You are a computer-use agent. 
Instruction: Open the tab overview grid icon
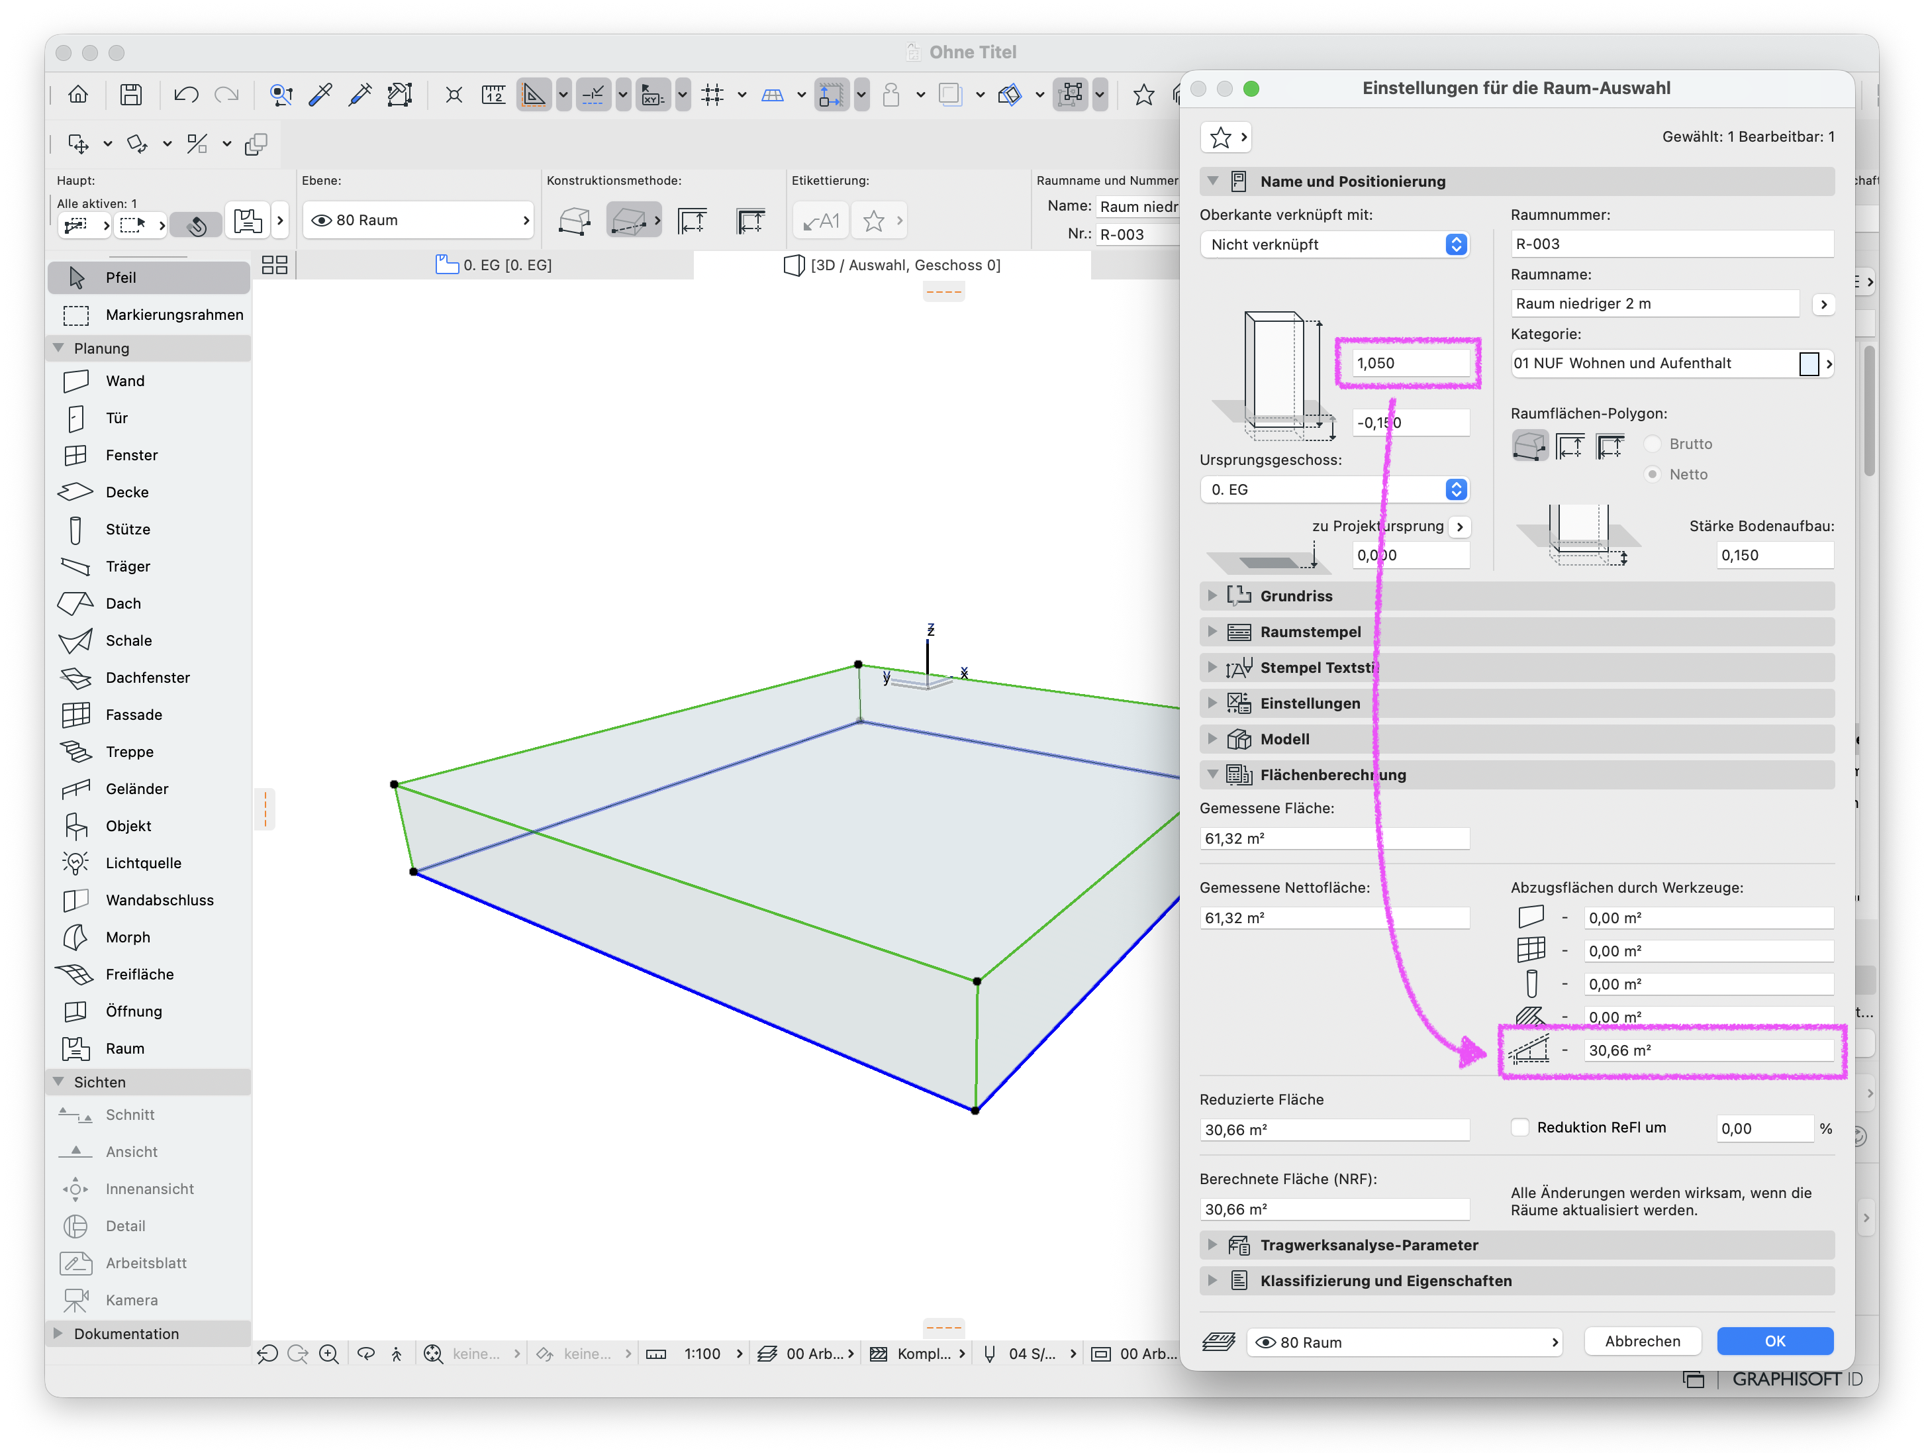[274, 266]
